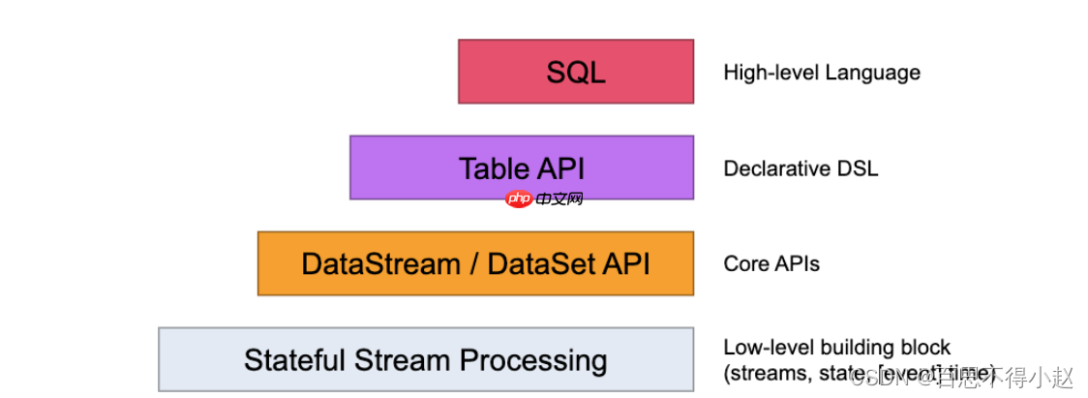Select the gray Stateful Stream Processing block
This screenshot has height=398, width=1088.
426,359
